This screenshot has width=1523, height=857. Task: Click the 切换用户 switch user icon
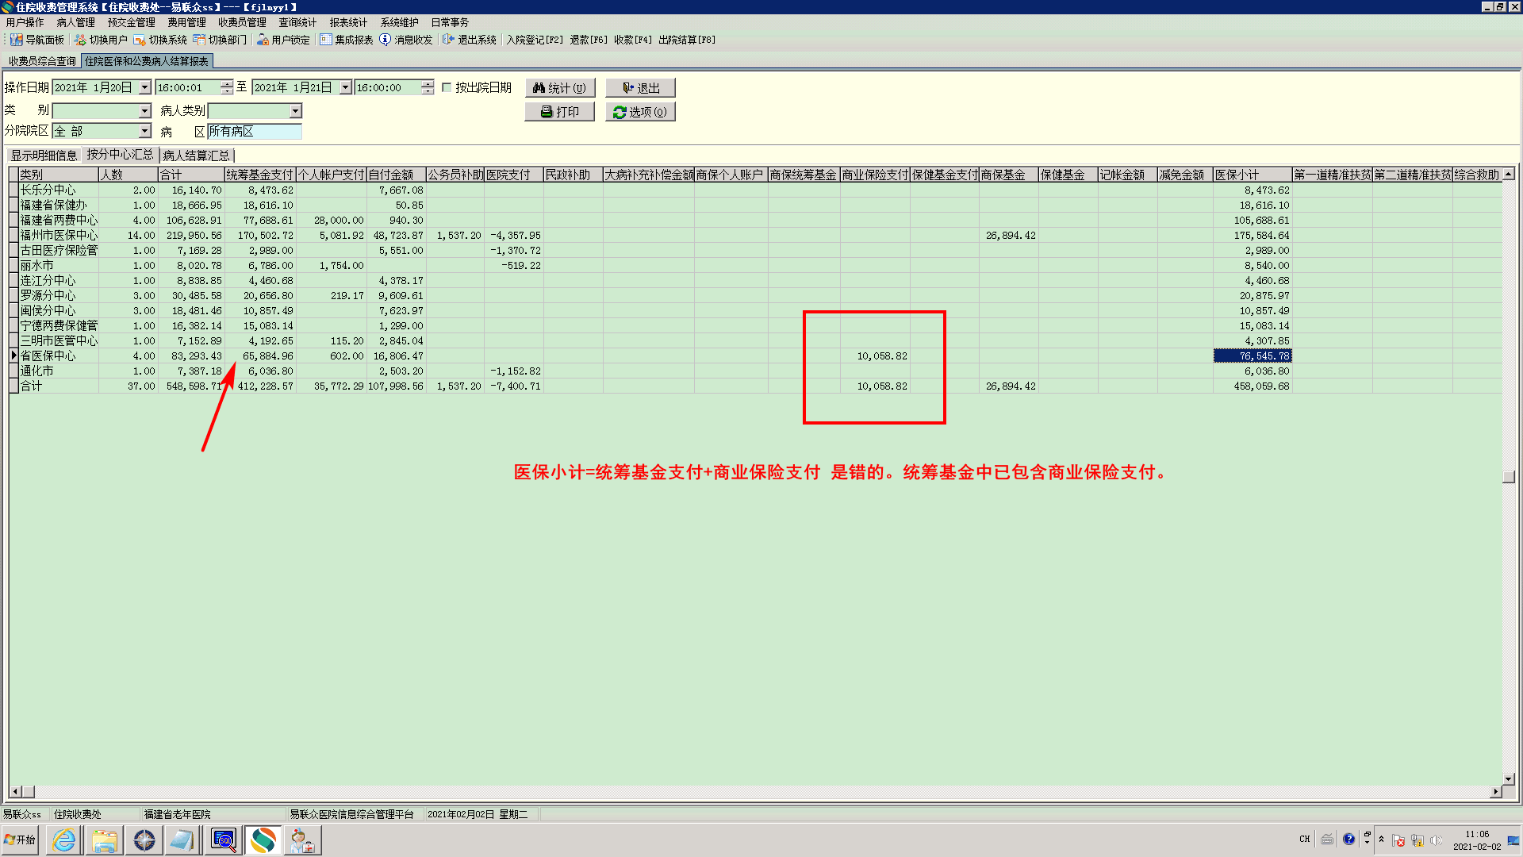[80, 40]
